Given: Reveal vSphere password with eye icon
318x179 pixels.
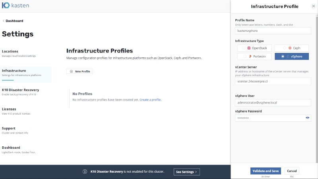Looking at the screenshot, I should [307, 118].
